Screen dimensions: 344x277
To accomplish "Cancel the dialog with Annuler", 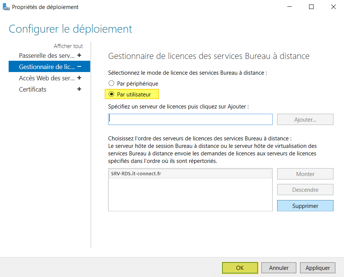I will (x=279, y=268).
